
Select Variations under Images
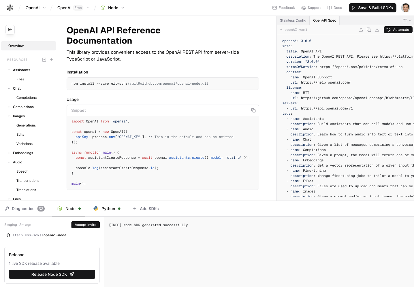coord(25,144)
